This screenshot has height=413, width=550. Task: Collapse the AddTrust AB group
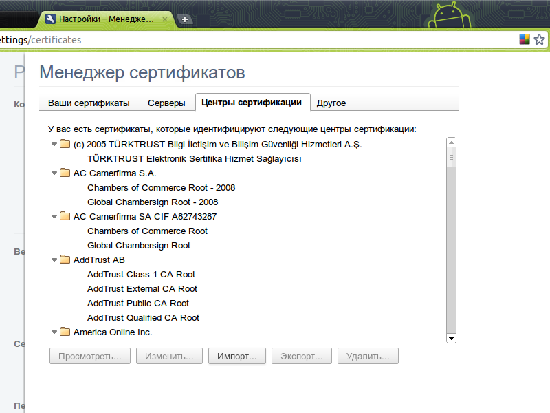coord(54,260)
